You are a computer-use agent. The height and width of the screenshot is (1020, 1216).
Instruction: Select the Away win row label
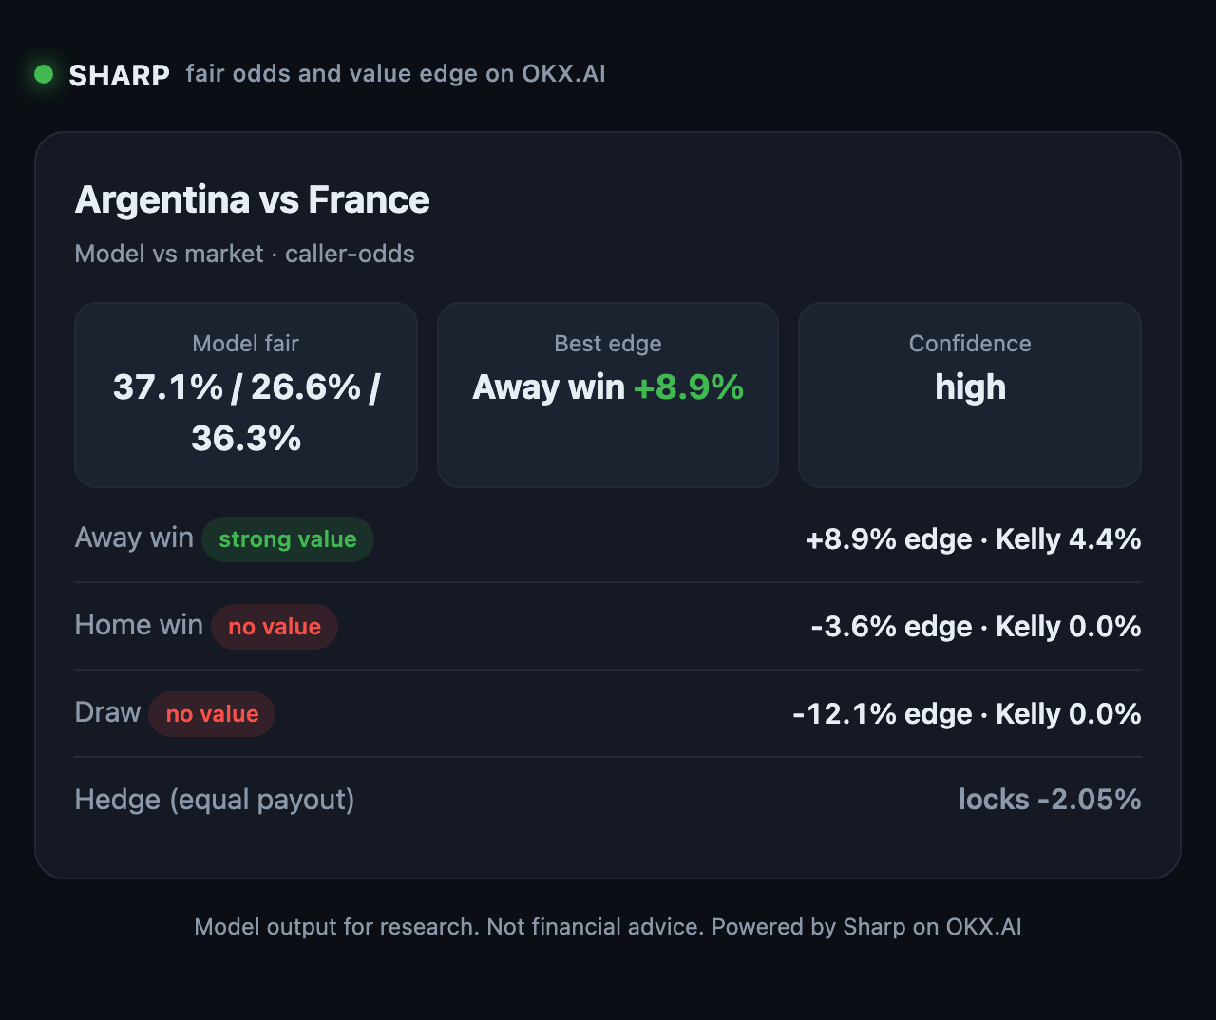tap(134, 538)
